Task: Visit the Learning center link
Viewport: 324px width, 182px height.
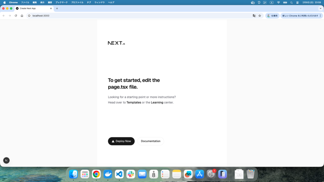Action: point(157,102)
